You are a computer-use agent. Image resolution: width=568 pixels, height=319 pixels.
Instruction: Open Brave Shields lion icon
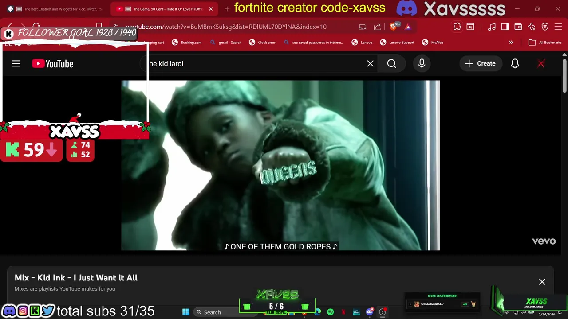tap(393, 27)
